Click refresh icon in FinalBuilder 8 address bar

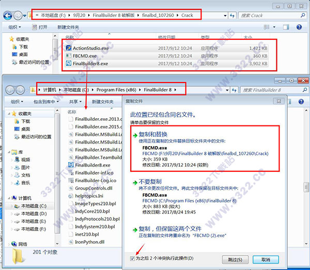point(234,90)
